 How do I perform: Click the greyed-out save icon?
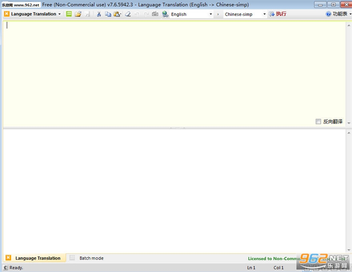87,14
